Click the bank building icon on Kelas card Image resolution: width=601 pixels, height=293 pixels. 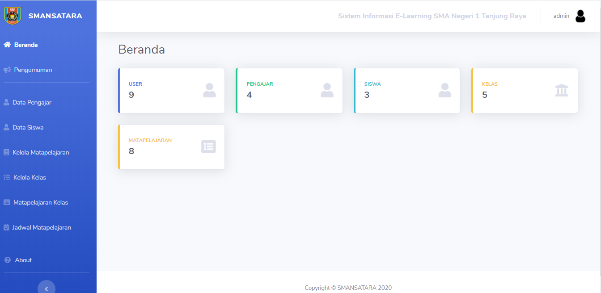(x=561, y=90)
